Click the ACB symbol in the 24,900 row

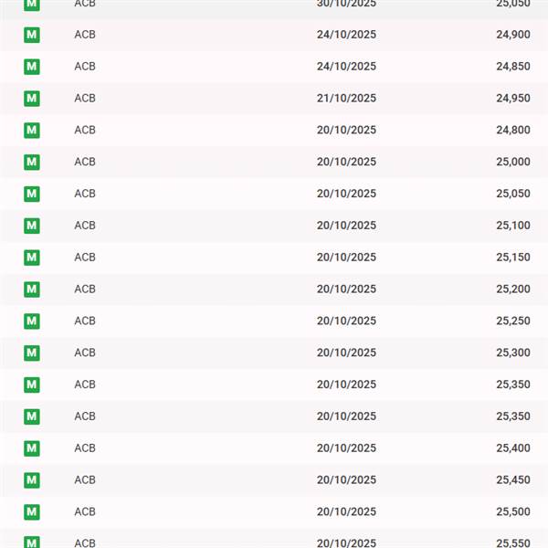pyautogui.click(x=85, y=35)
